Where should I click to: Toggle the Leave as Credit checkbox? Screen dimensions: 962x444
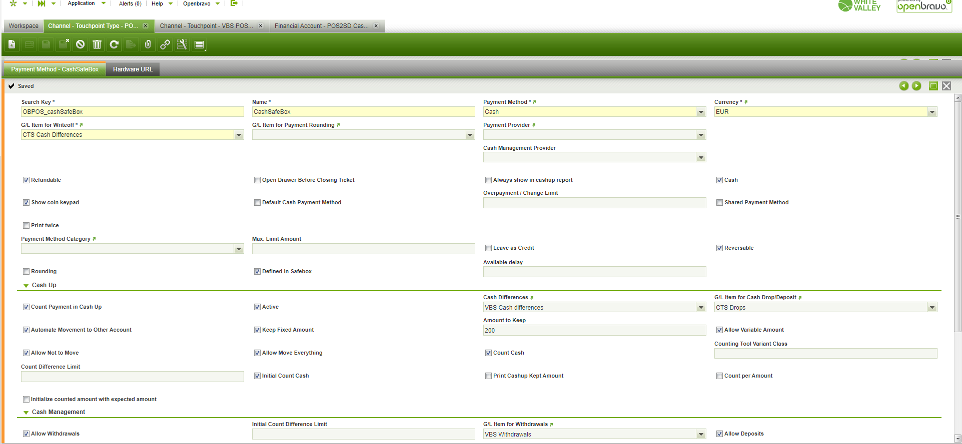488,248
